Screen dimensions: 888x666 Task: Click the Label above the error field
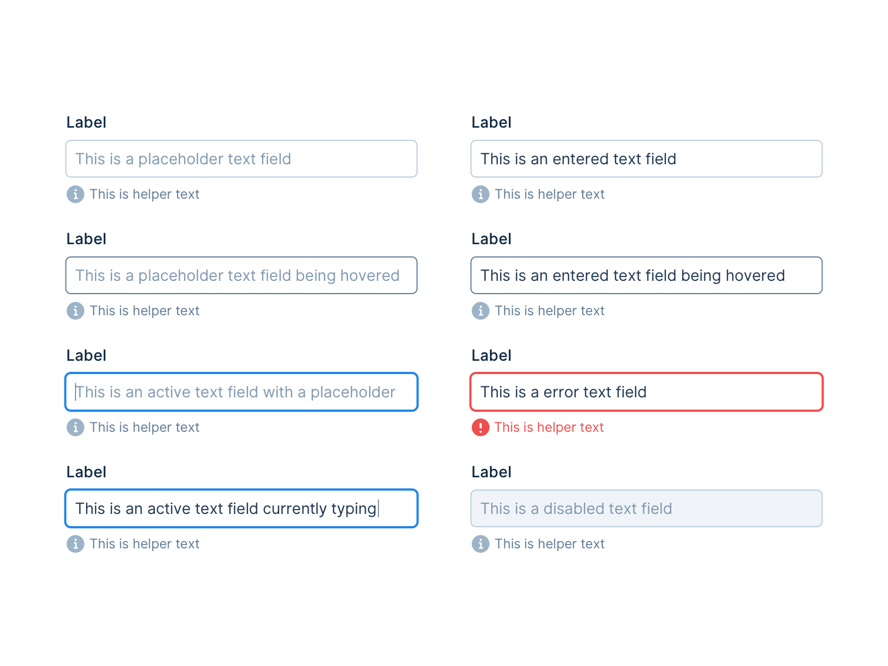tap(491, 355)
